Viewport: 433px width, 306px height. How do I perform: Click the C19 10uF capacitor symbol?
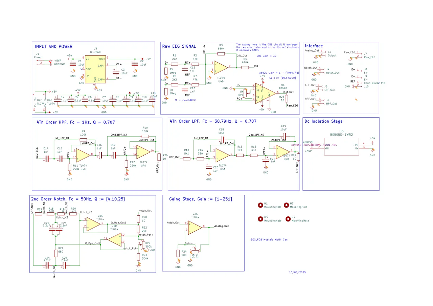pos(285,135)
